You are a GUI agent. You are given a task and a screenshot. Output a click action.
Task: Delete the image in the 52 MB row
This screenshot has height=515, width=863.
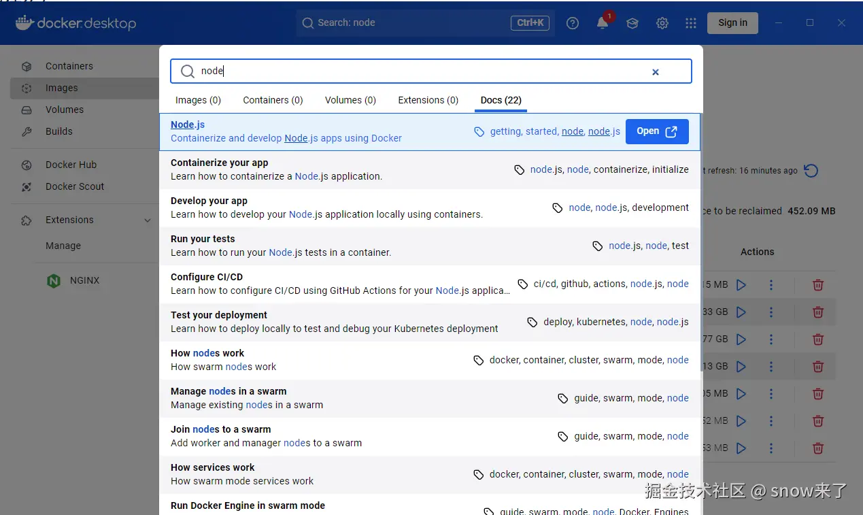tap(818, 421)
